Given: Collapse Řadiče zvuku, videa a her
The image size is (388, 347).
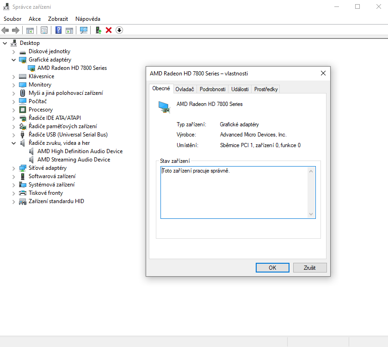Looking at the screenshot, I should 14,143.
